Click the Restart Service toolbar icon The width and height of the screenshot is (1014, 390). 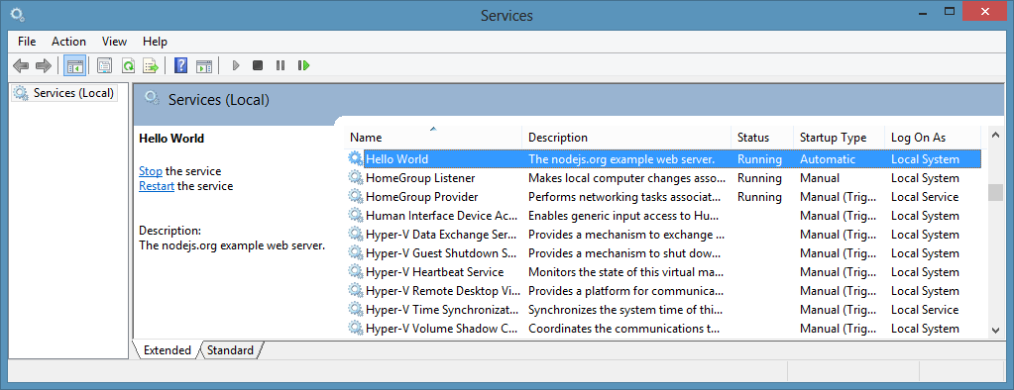click(303, 65)
